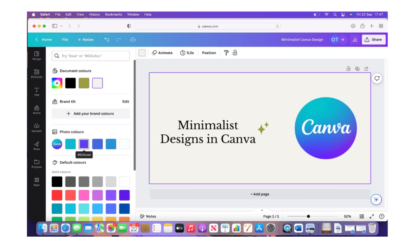The height and width of the screenshot is (247, 407).
Task: Click the 5.0s page duration button
Action: [187, 53]
